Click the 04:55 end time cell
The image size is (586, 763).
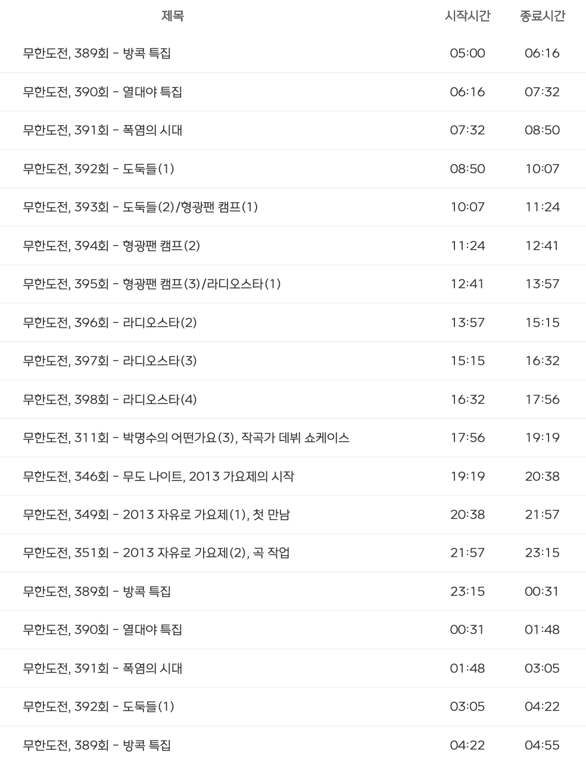pos(542,745)
